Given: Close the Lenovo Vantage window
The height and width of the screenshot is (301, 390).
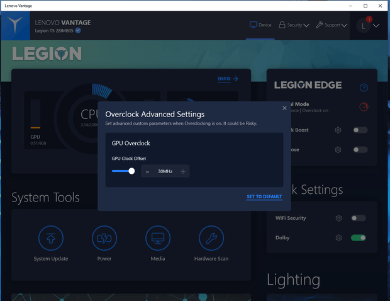Looking at the screenshot, I should tap(380, 6).
